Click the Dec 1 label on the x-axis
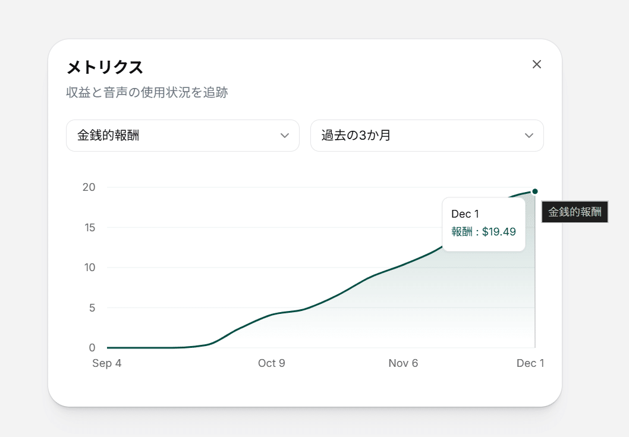This screenshot has width=629, height=437. point(530,363)
